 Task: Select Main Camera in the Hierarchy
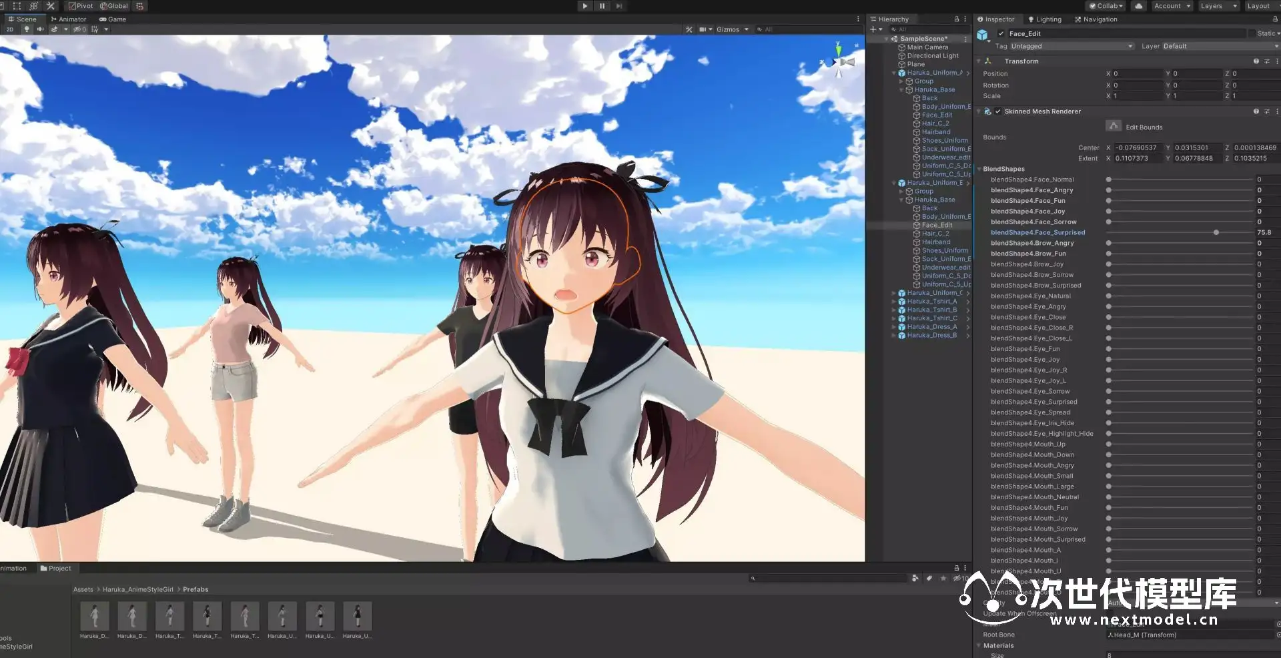927,47
